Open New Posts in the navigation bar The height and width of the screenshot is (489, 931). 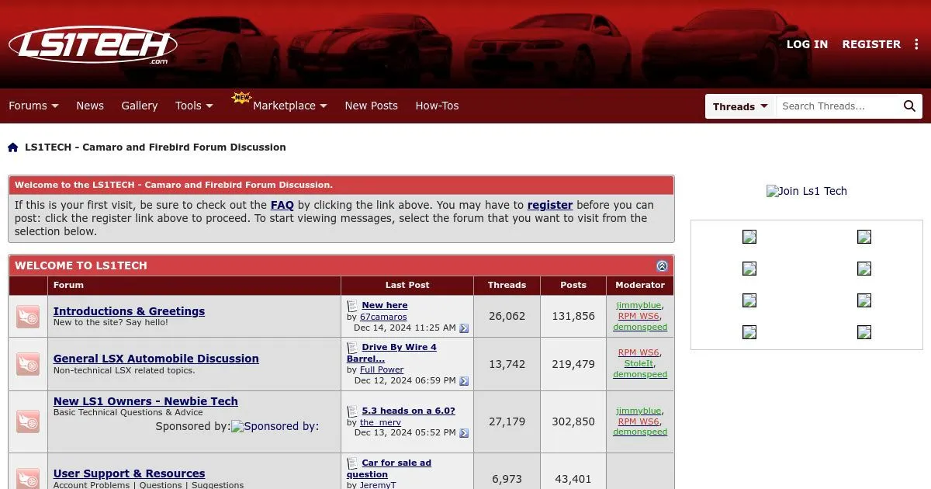click(x=371, y=106)
